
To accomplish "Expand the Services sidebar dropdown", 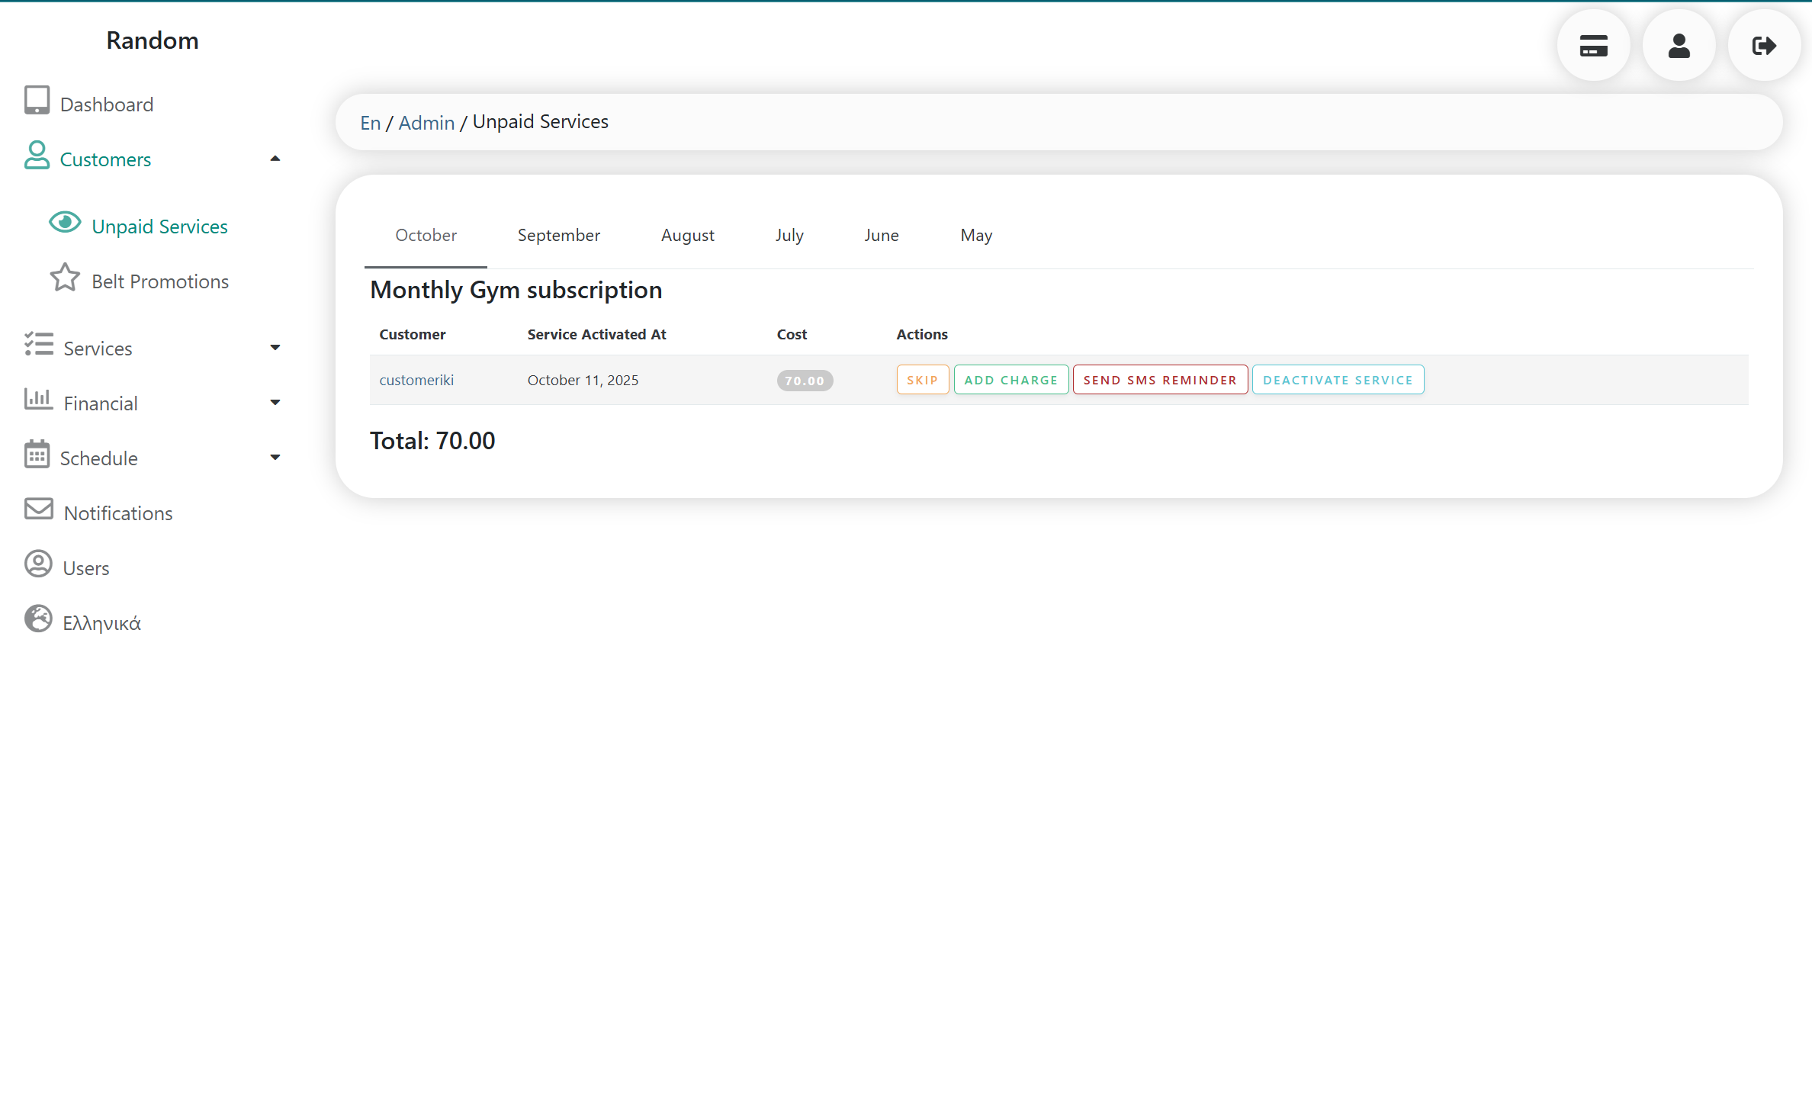I will pyautogui.click(x=275, y=349).
